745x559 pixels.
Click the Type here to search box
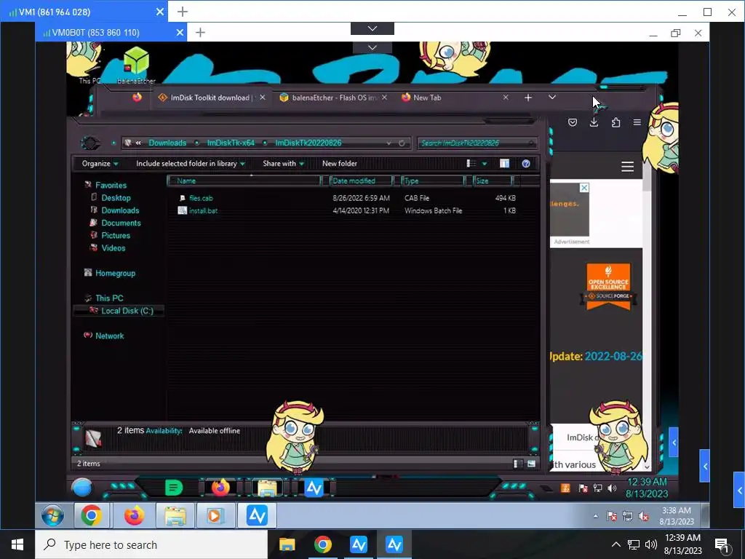pyautogui.click(x=151, y=544)
